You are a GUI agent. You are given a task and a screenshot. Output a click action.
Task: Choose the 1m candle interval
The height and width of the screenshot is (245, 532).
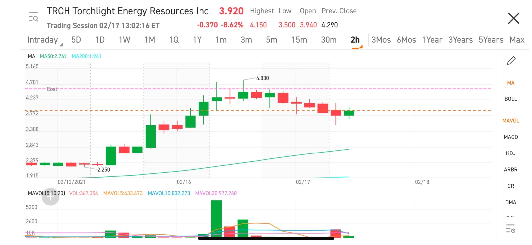pos(221,40)
